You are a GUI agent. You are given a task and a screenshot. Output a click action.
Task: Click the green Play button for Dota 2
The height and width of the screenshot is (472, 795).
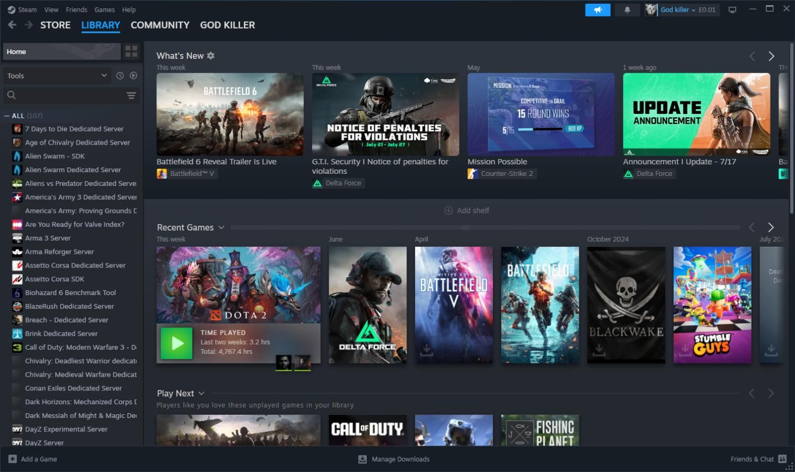(176, 343)
